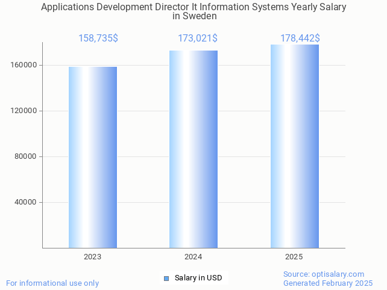The width and height of the screenshot is (387, 290).
Task: Select the 2024 salary bar
Action: (x=193, y=149)
